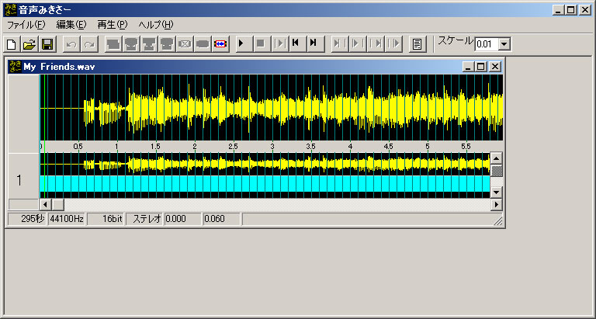The height and width of the screenshot is (319, 596).
Task: Click the 3 second mark on time ruler
Action: pos(272,147)
